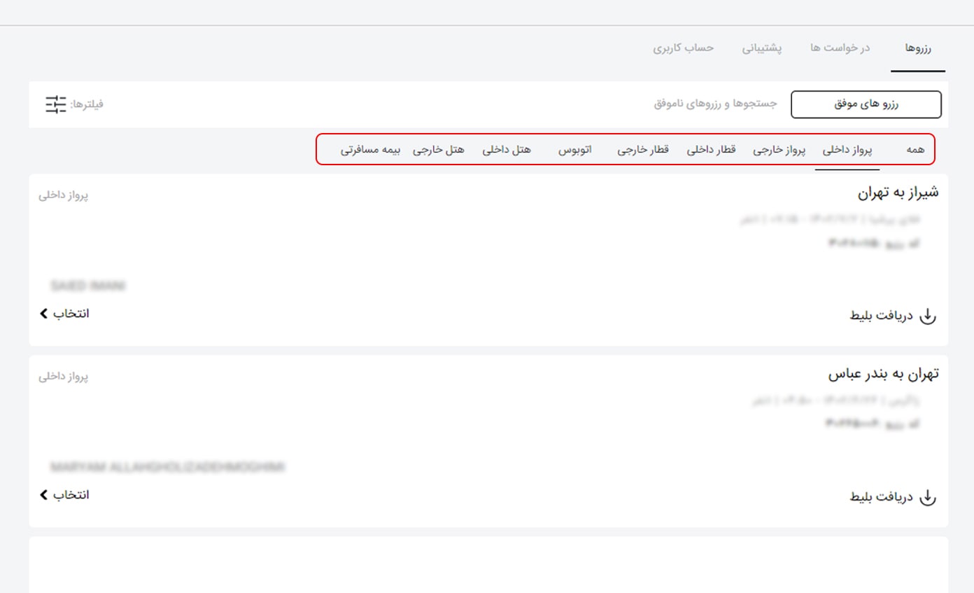The image size is (974, 593).
Task: Select the همه category filter
Action: coord(915,150)
